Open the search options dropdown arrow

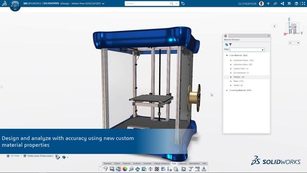tap(177, 3)
